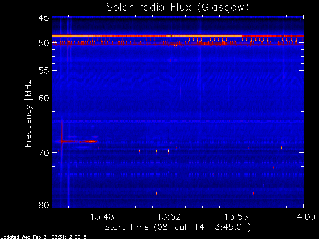Click the 13:48 time tick label
The image size is (319, 239).
tap(102, 217)
